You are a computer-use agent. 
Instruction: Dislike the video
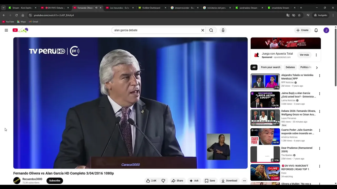click(x=163, y=181)
